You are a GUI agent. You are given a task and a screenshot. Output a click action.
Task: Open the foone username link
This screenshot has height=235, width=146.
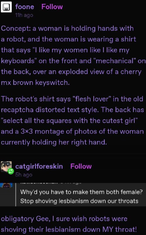point(25,7)
